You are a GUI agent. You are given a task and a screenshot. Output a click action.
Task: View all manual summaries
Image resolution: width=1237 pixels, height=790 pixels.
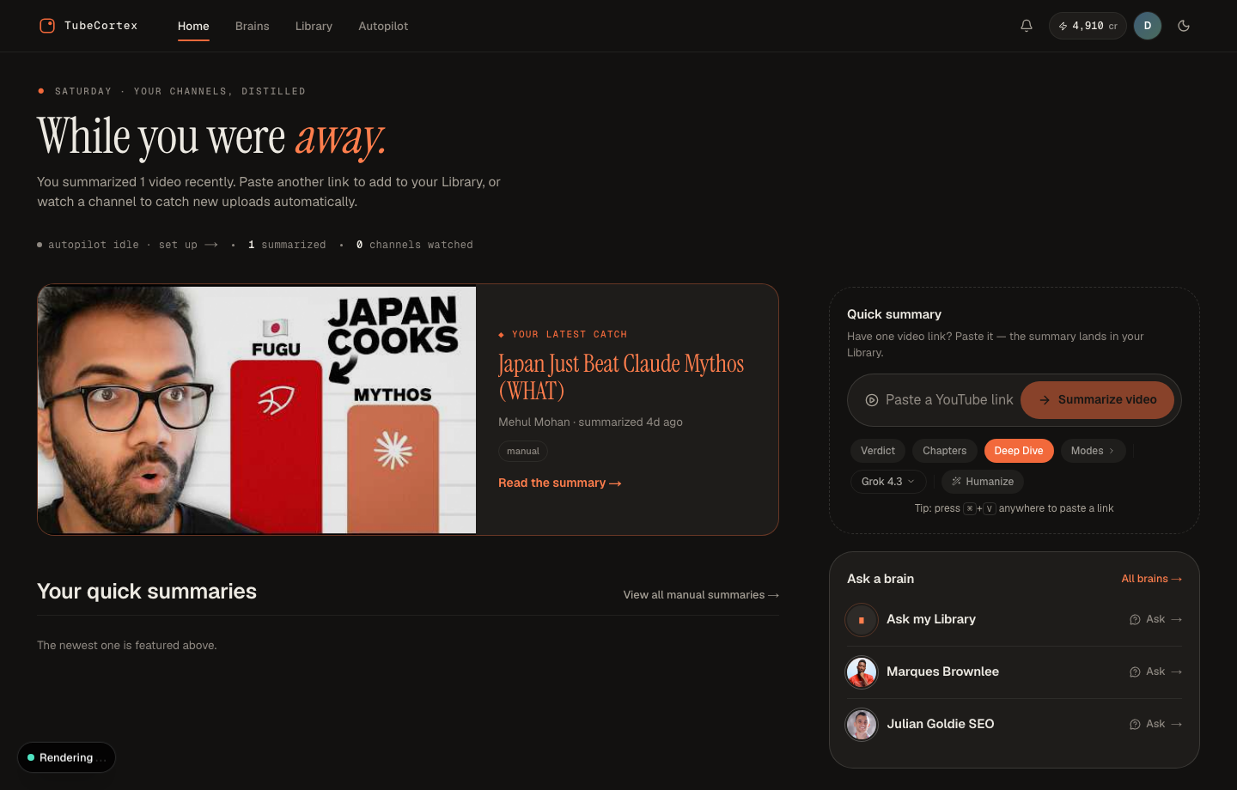[701, 594]
